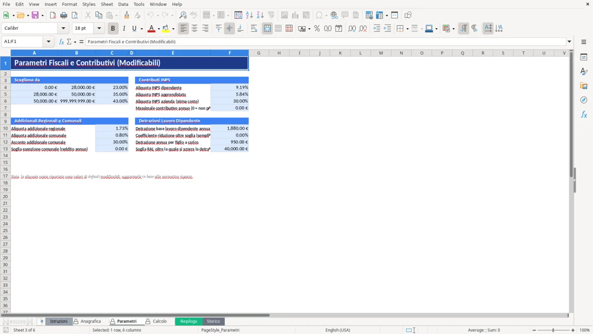
Task: Toggle Bold formatting
Action: (113, 29)
